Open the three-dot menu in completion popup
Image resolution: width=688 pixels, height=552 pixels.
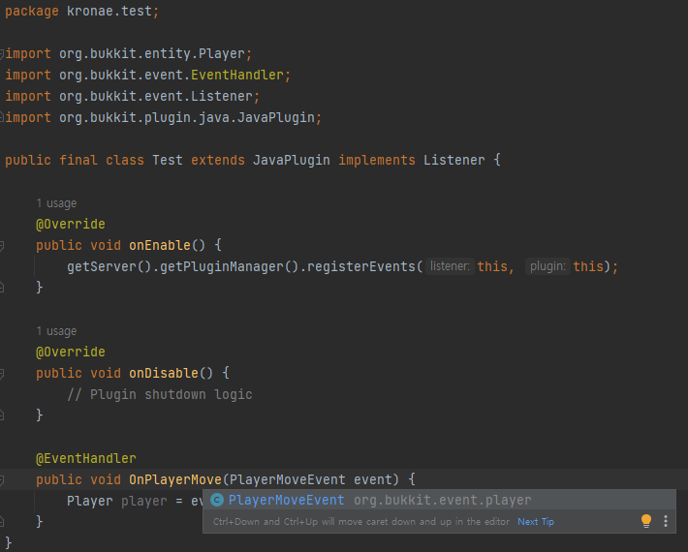tap(666, 521)
